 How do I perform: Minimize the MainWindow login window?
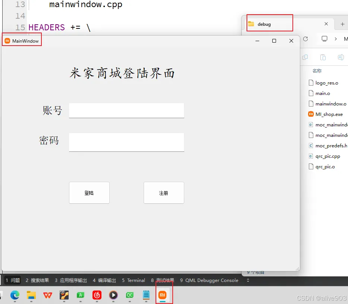[257, 41]
